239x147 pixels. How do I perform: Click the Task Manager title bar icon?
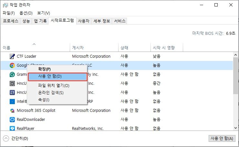point(5,5)
